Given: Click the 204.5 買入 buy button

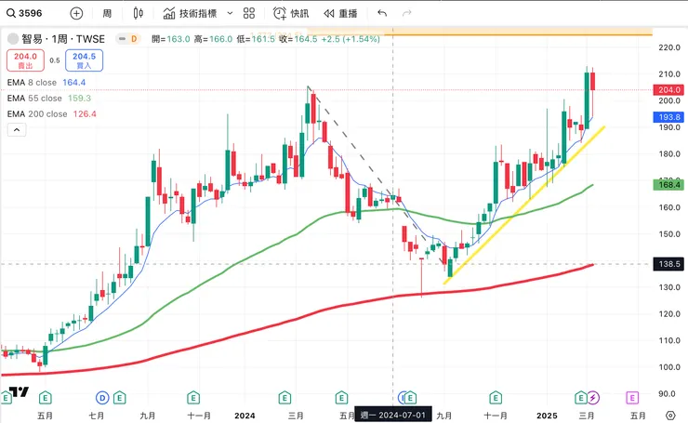Looking at the screenshot, I should coord(84,60).
